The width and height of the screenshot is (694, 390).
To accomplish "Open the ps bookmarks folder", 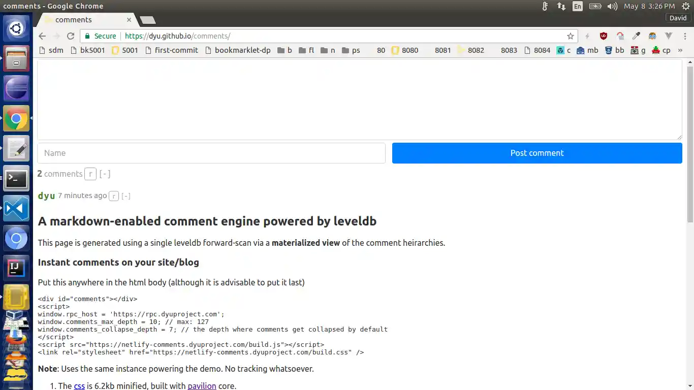I will coord(351,50).
